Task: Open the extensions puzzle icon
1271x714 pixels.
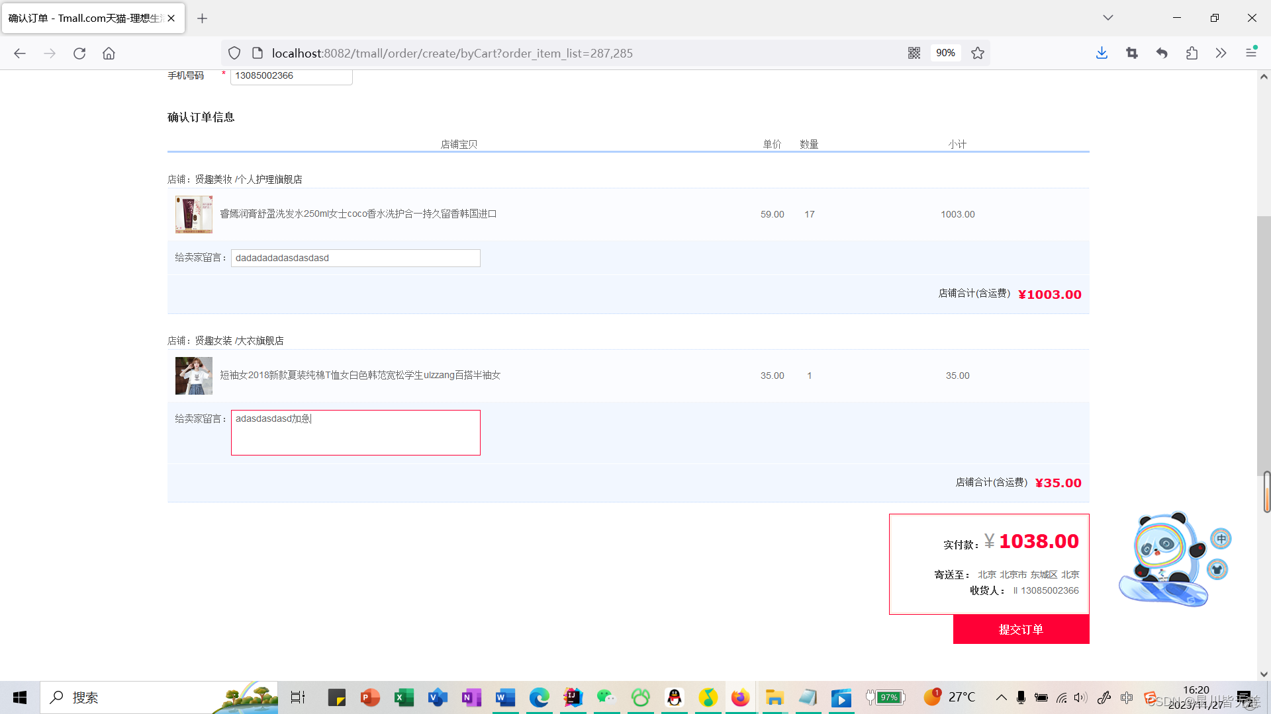Action: click(1192, 54)
